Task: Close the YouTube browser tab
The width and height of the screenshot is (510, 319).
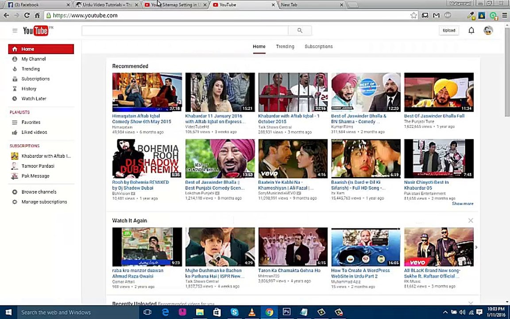Action: pyautogui.click(x=273, y=5)
